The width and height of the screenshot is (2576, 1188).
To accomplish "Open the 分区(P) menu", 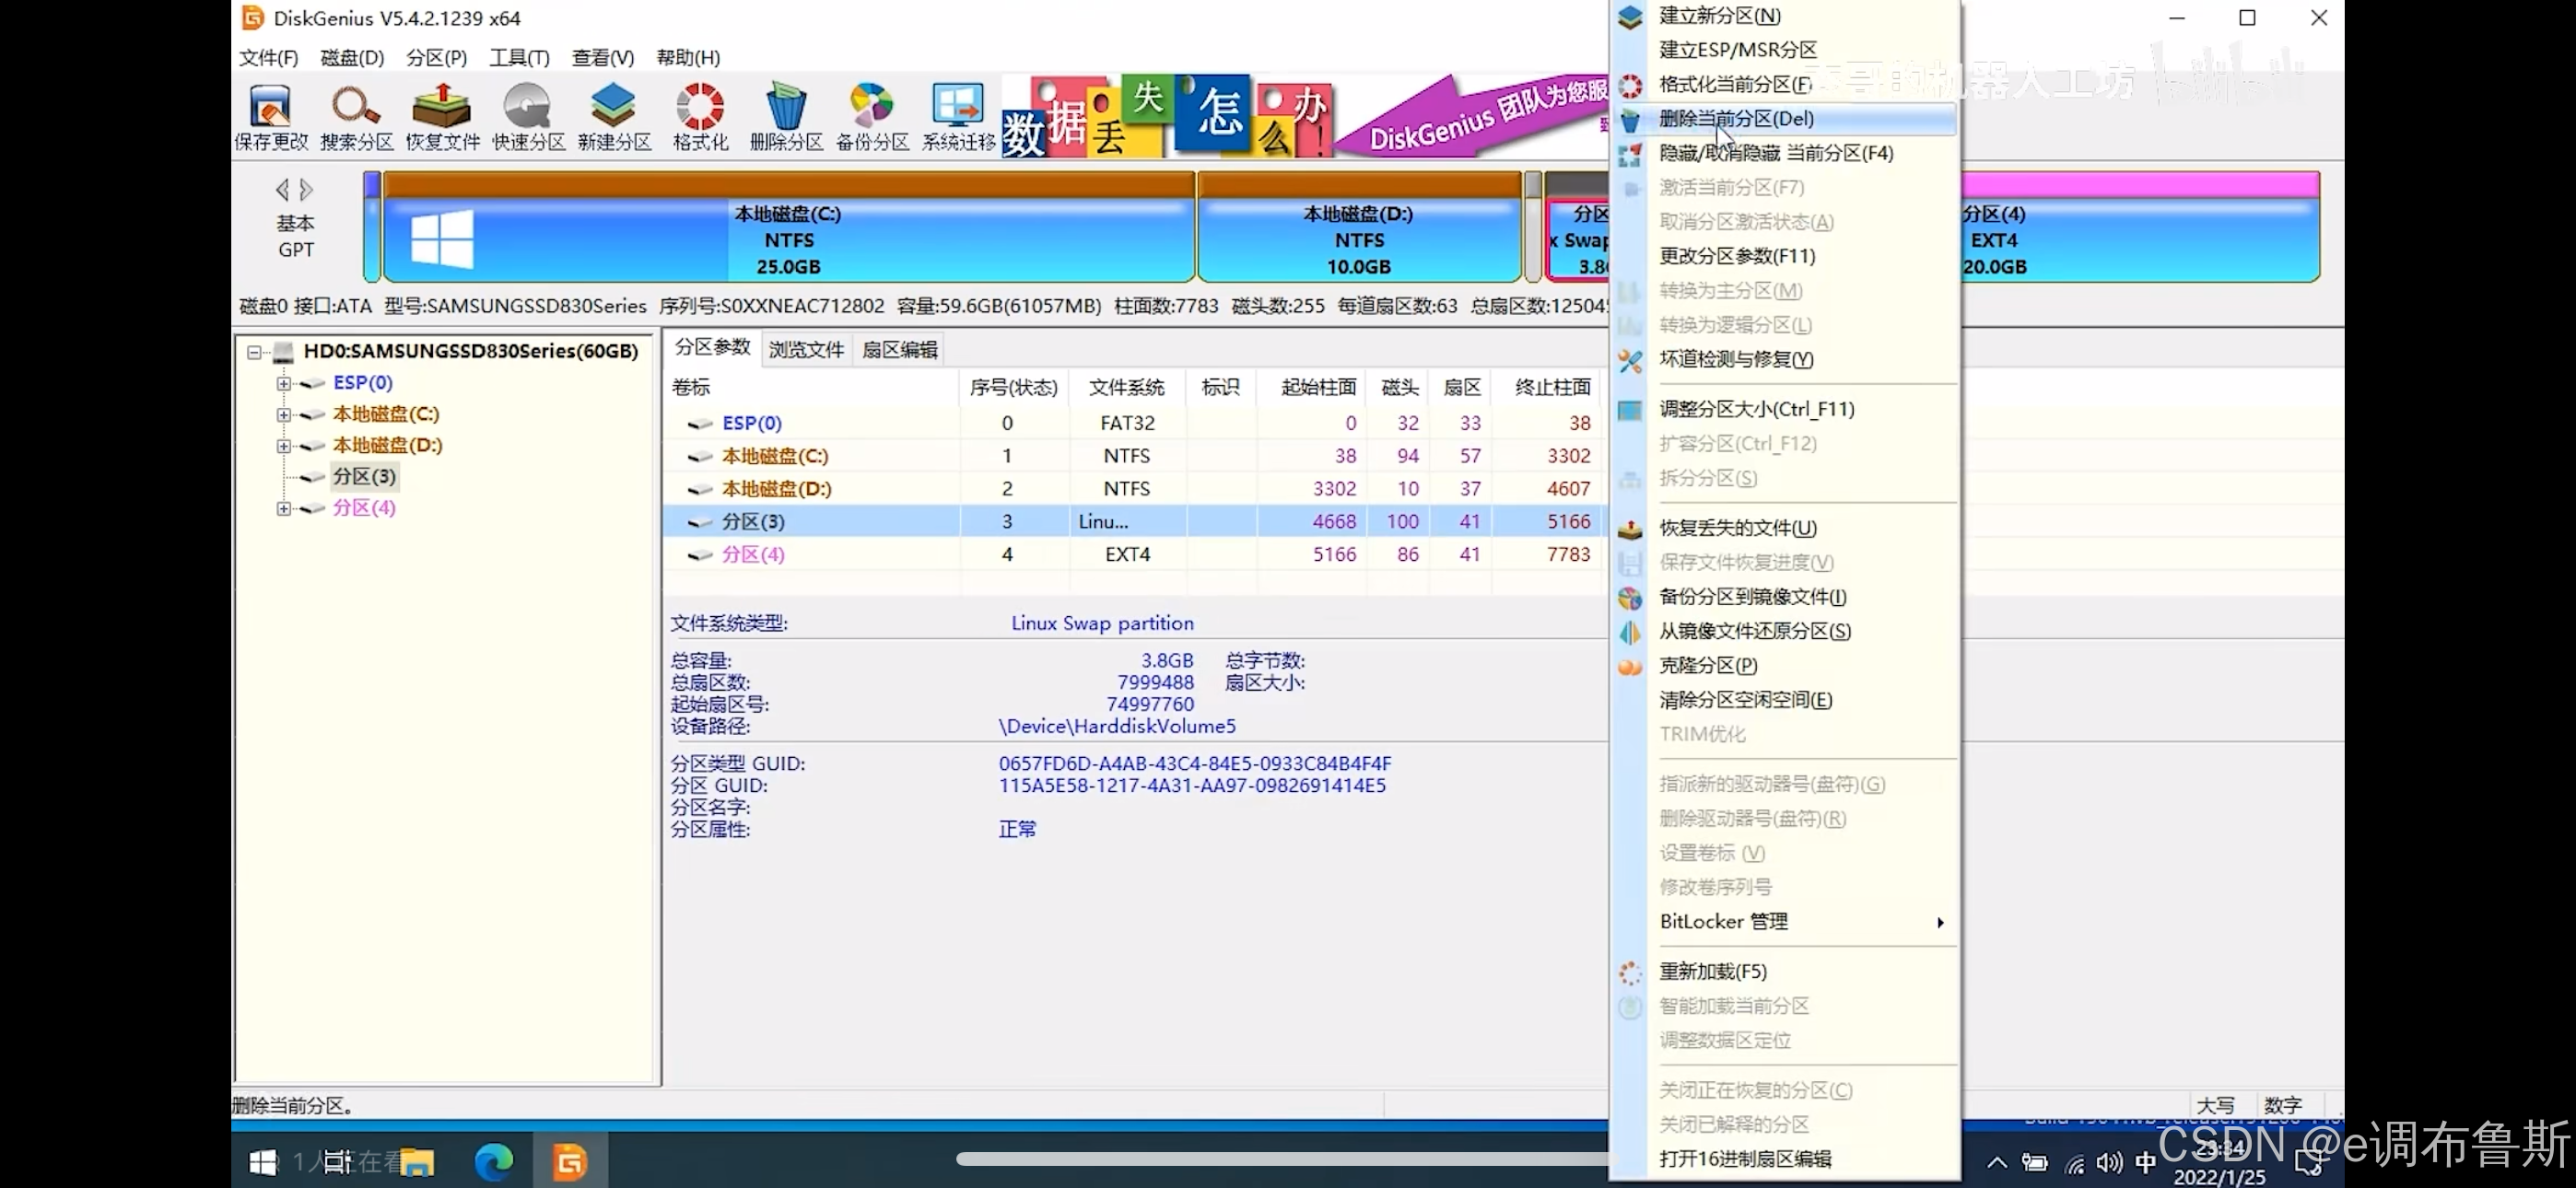I will point(436,57).
